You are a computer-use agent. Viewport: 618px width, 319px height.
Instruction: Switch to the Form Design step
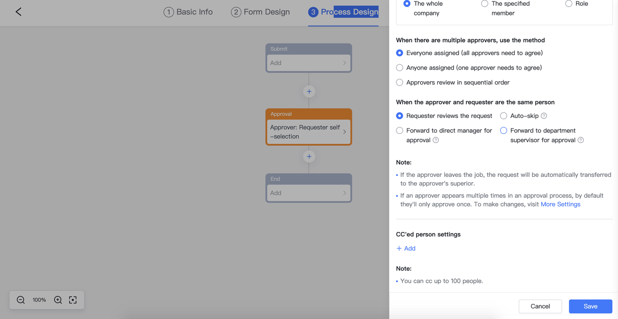tap(260, 12)
